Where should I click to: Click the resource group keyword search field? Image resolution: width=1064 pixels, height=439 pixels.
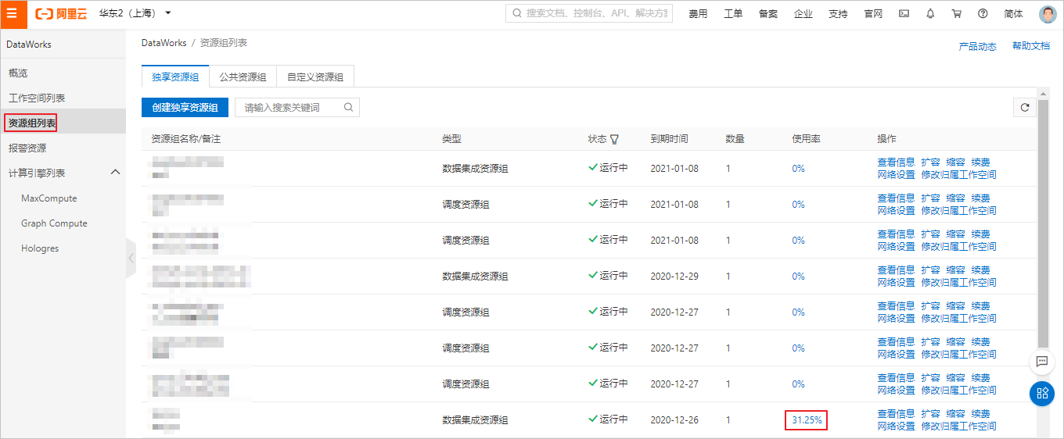tap(289, 108)
